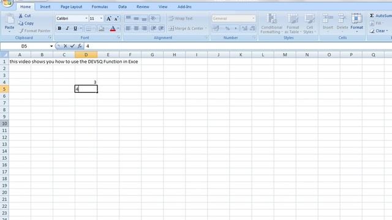This screenshot has height=220, width=392.
Task: Click into the formula bar
Action: pos(238,46)
